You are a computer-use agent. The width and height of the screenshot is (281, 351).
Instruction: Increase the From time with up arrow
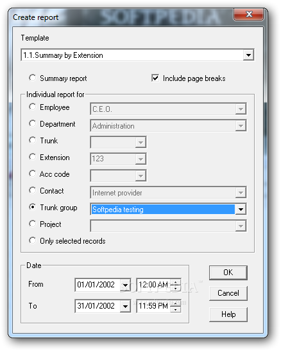(x=176, y=282)
